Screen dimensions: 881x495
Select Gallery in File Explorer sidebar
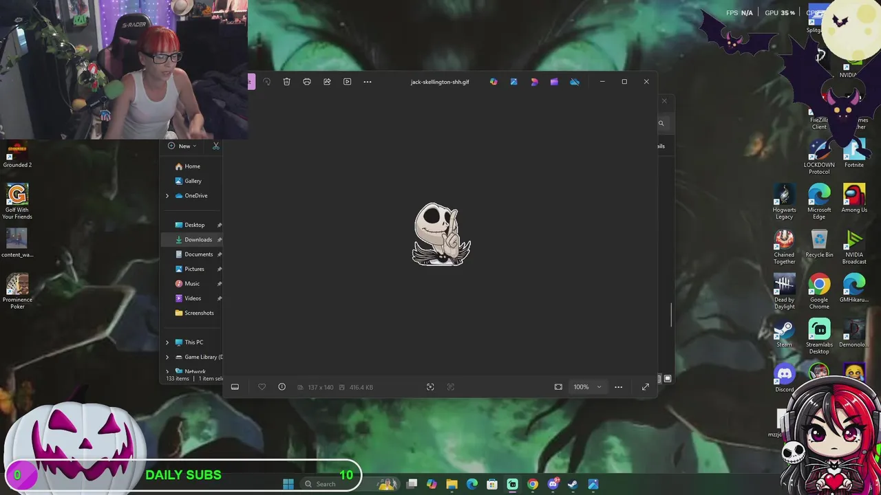(x=193, y=181)
